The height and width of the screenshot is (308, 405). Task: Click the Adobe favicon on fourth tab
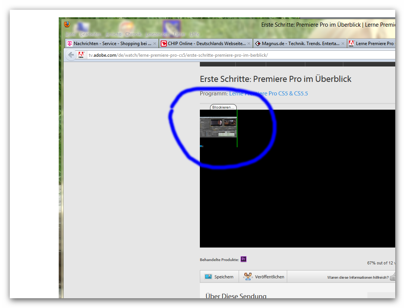click(x=351, y=44)
